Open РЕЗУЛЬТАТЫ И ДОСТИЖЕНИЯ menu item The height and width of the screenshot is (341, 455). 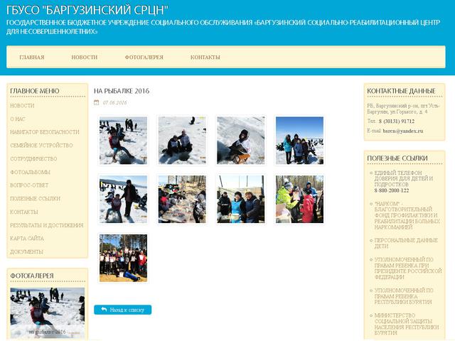tap(47, 225)
